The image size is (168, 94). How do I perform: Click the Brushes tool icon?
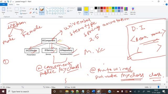click(x=42, y=9)
